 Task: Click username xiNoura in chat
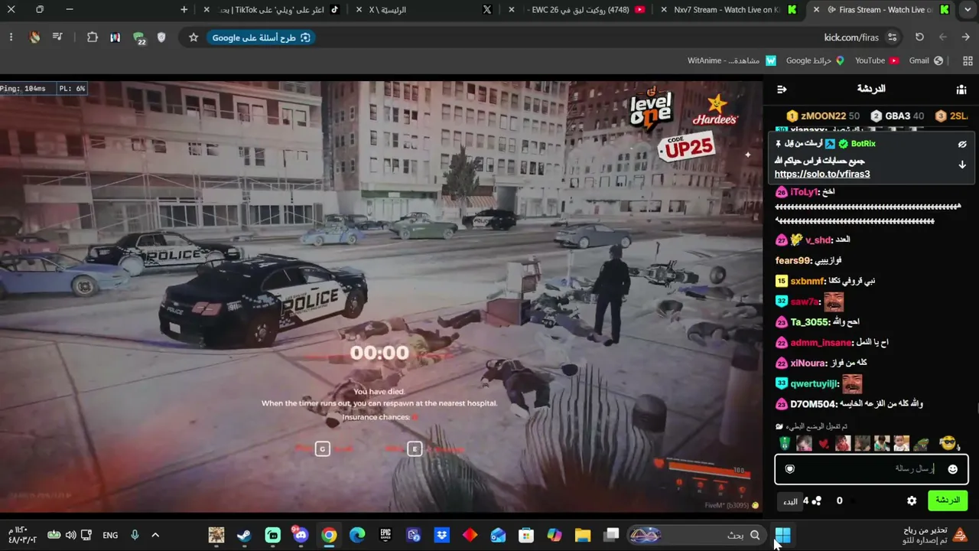tap(808, 363)
